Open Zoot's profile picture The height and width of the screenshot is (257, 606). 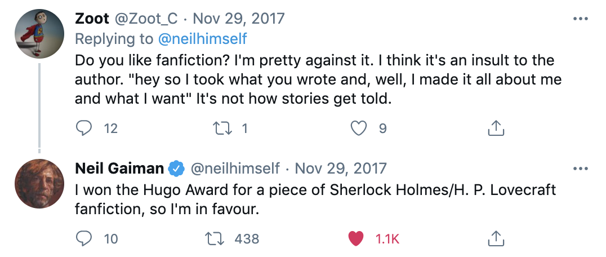38,33
